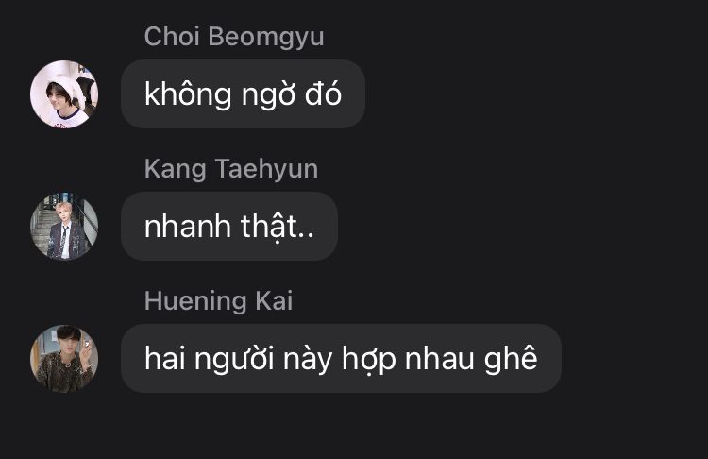
Task: Click the word "ngờ" in Beomgyu's message
Action: coord(268,95)
